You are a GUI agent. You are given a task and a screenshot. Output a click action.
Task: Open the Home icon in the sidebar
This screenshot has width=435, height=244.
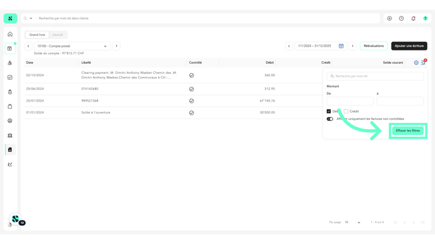pos(10,34)
